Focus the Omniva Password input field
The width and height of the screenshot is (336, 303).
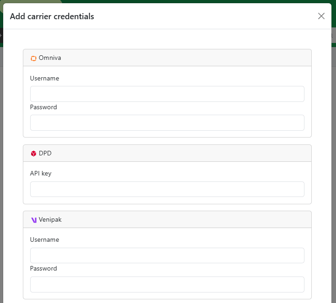click(x=167, y=122)
